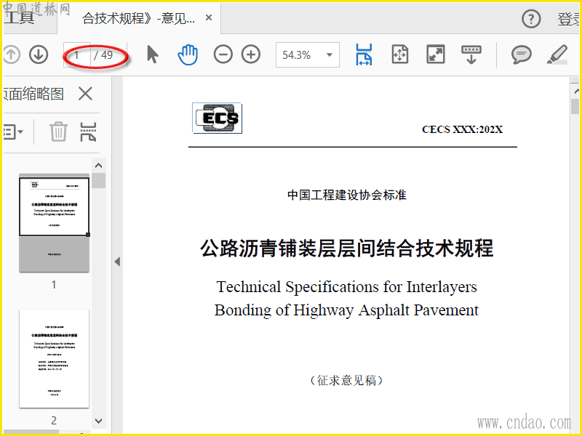This screenshot has width=582, height=436.
Task: Go to previous page with up arrow
Action: tap(11, 55)
